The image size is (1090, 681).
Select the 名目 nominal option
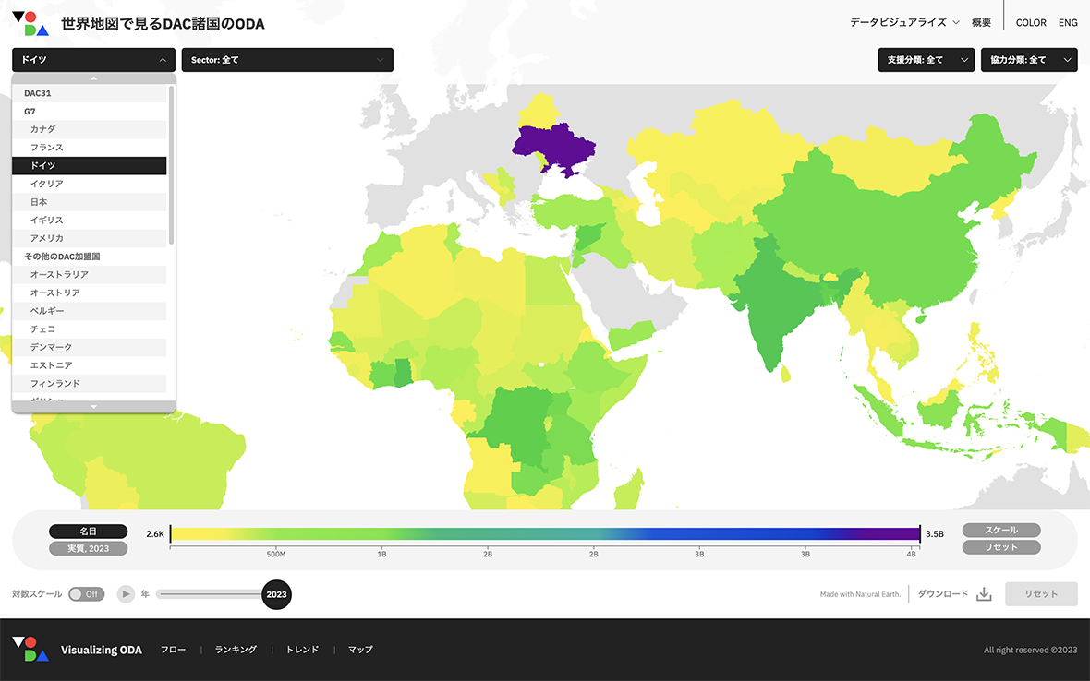coord(88,532)
